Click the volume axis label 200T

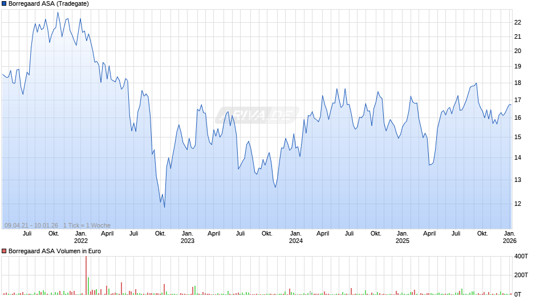[x=521, y=275]
